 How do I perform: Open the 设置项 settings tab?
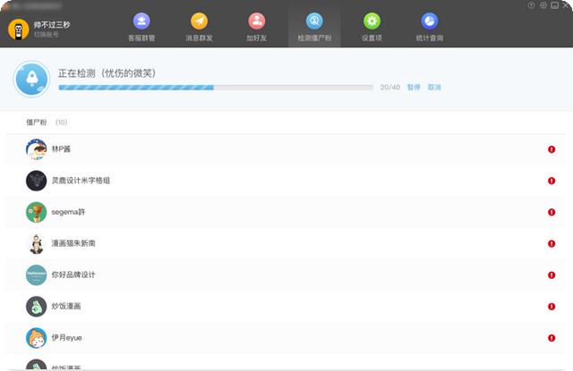372,27
